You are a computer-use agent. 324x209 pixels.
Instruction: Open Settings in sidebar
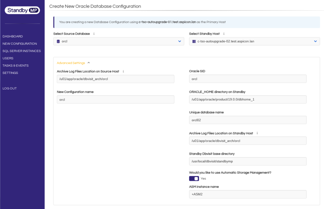[10, 73]
